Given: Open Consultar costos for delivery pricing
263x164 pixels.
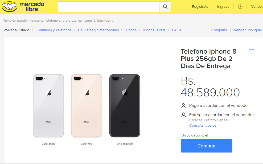Looking at the screenshot, I should (x=203, y=125).
